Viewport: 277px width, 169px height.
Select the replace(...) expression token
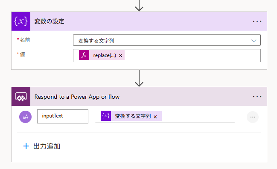[x=105, y=55]
